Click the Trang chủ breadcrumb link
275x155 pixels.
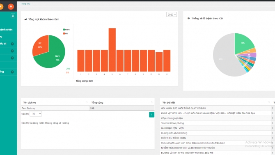[25, 4]
